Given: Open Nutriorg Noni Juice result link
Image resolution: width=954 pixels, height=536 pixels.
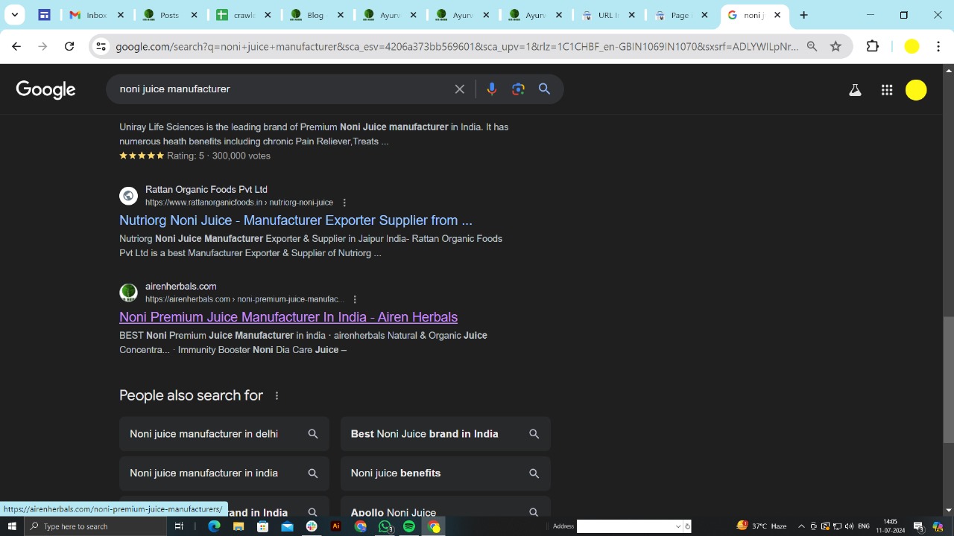Looking at the screenshot, I should click(x=296, y=220).
